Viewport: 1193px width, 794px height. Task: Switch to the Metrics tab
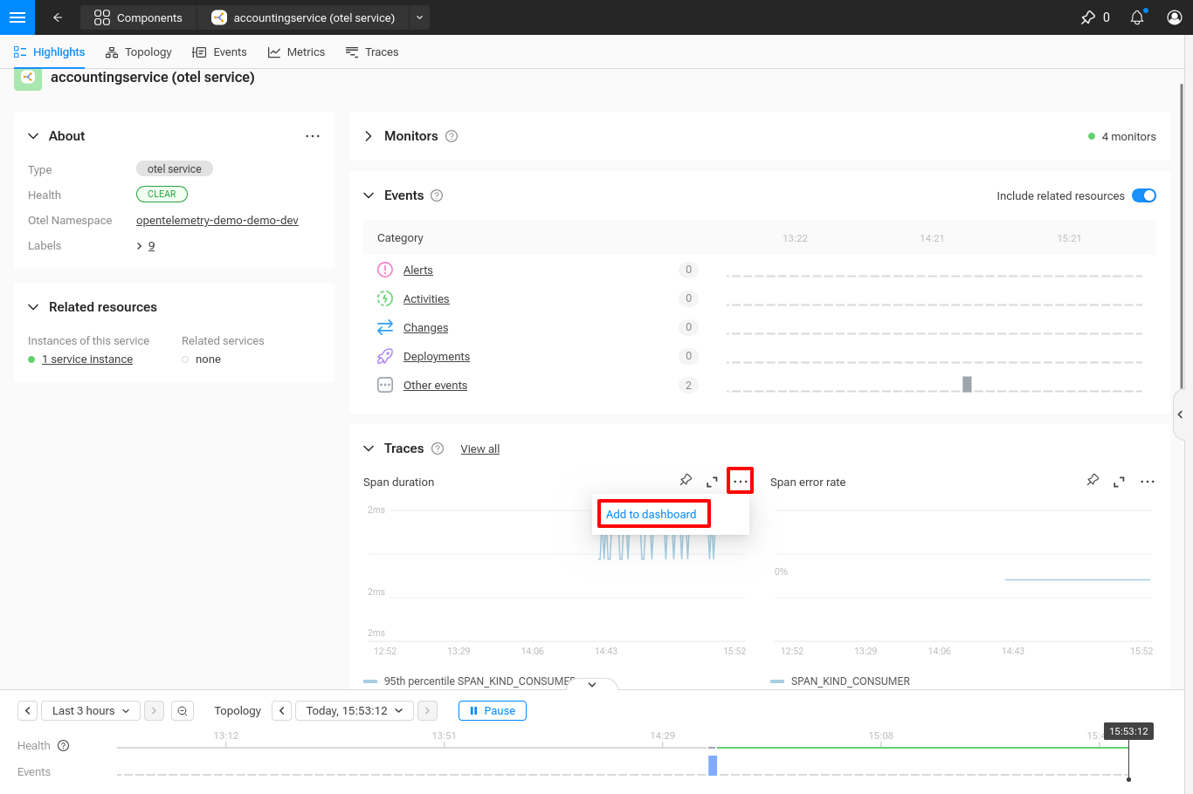[x=296, y=51]
